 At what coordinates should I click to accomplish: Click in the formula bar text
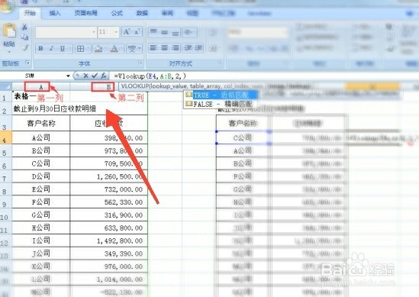click(x=150, y=76)
